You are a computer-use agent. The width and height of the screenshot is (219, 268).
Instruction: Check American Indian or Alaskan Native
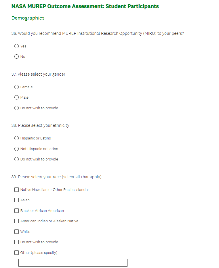coord(17,221)
